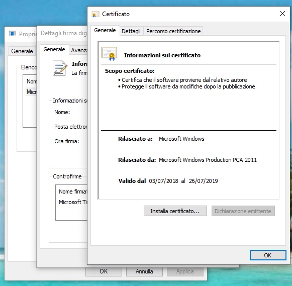Click the signed document icon in Dettagli firma digitale
This screenshot has height=286, width=292.
pos(60,68)
